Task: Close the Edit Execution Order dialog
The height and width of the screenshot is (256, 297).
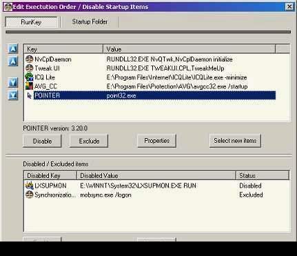Action: tap(289, 7)
